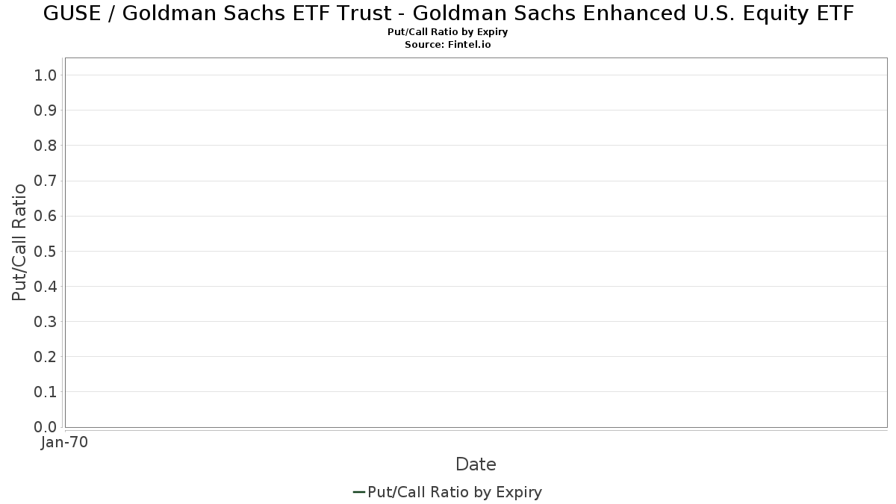
Task: Select the 0.9 y-axis tick label
Action: point(46,111)
